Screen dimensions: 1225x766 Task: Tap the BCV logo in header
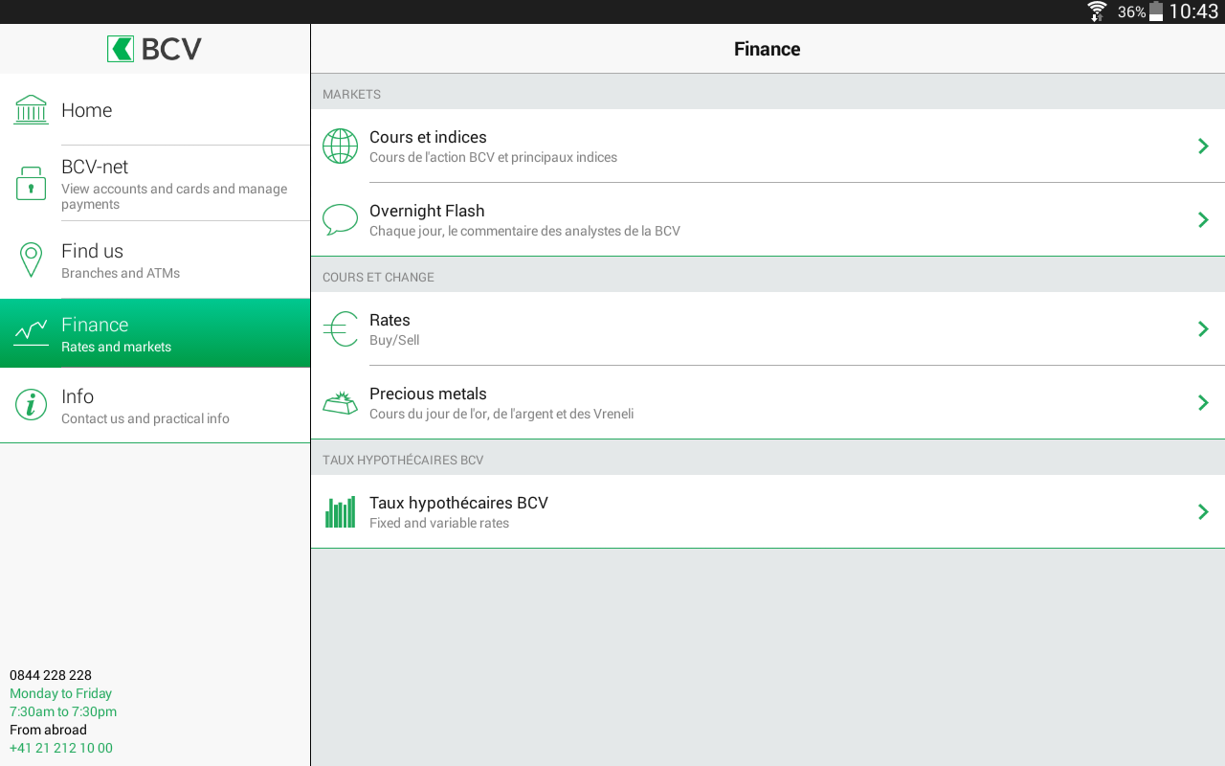pos(154,49)
